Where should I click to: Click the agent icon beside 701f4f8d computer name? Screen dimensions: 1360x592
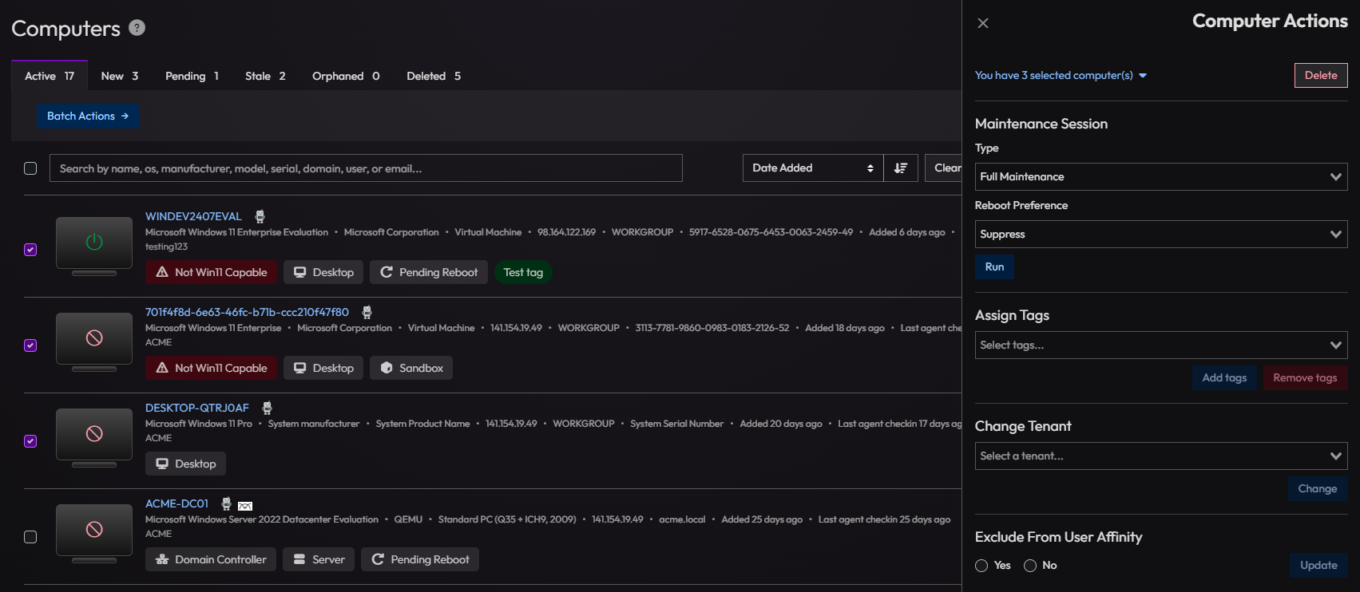[x=367, y=312]
